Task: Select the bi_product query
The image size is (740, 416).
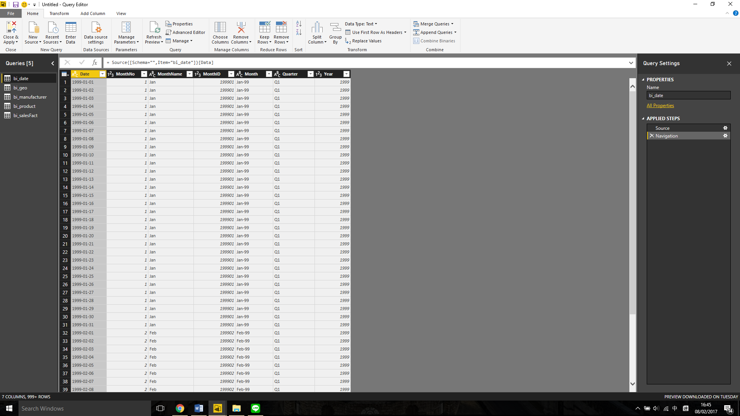Action: click(x=29, y=106)
